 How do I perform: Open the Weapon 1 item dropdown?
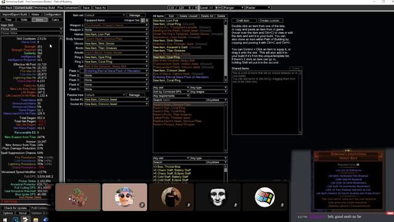click(116, 25)
